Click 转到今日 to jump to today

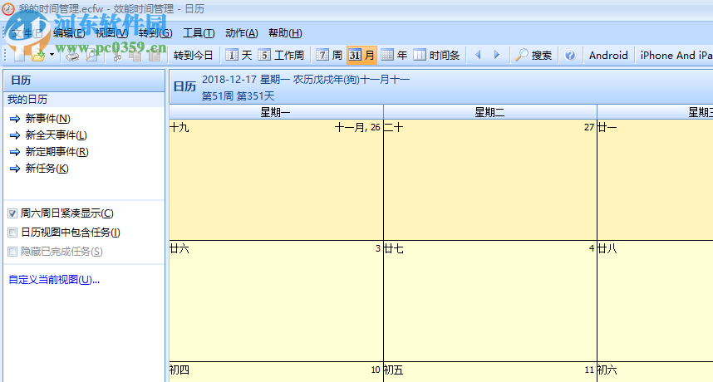pos(194,56)
